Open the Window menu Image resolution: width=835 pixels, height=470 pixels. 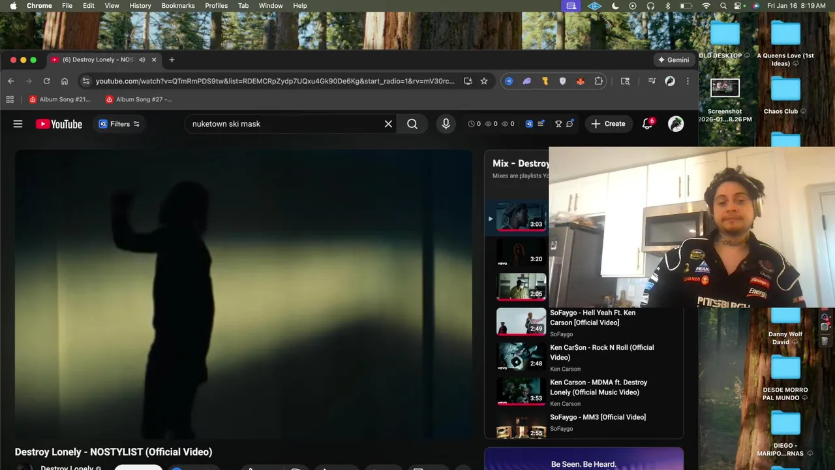pyautogui.click(x=271, y=6)
